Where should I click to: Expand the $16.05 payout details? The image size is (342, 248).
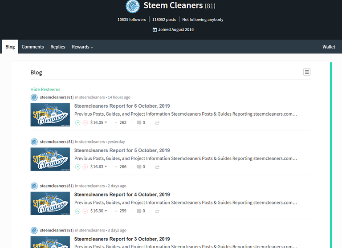pyautogui.click(x=98, y=122)
